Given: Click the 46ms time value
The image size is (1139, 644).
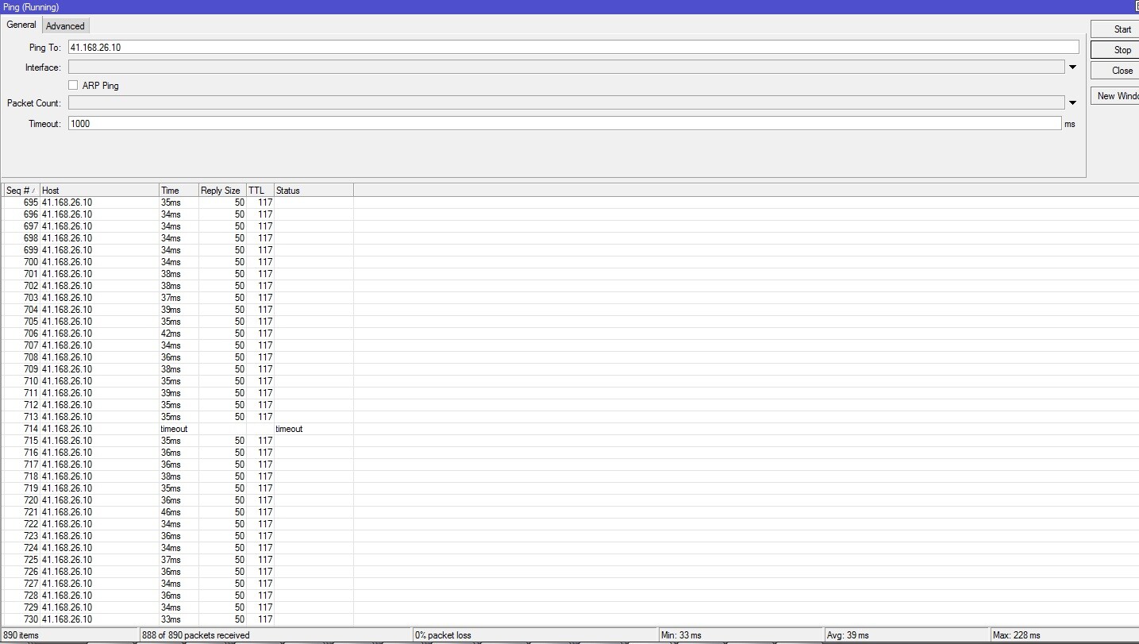Looking at the screenshot, I should [x=171, y=512].
